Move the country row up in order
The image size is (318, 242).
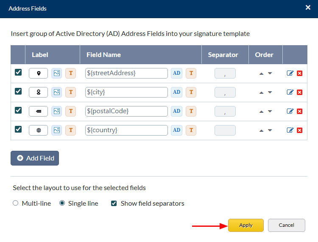tap(261, 131)
